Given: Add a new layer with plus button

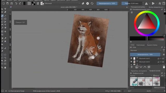Looking at the screenshot, I should pyautogui.click(x=132, y=67).
